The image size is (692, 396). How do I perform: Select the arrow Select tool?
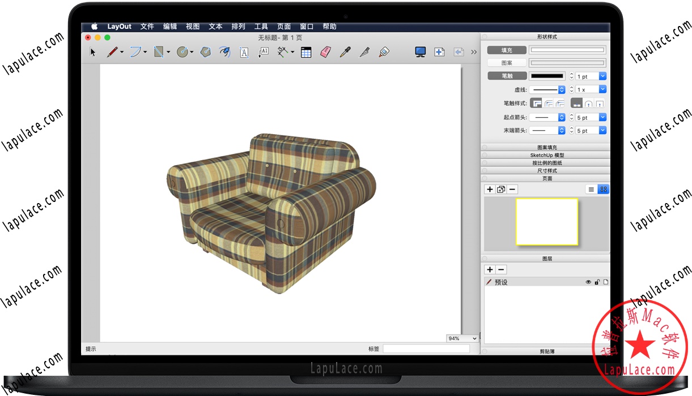tap(93, 52)
